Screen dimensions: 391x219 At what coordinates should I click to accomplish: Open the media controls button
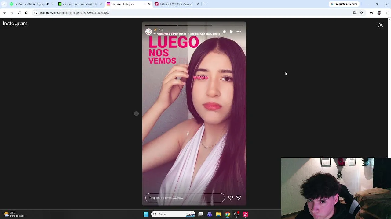click(371, 13)
